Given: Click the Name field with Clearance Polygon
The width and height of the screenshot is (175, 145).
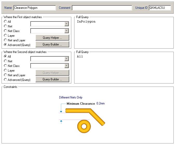Looking at the screenshot, I should coord(34,8).
